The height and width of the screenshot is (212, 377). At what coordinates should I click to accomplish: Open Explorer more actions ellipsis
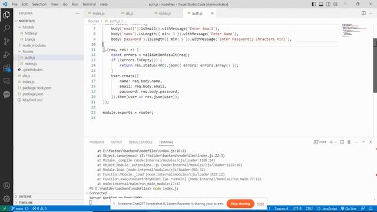tap(77, 13)
